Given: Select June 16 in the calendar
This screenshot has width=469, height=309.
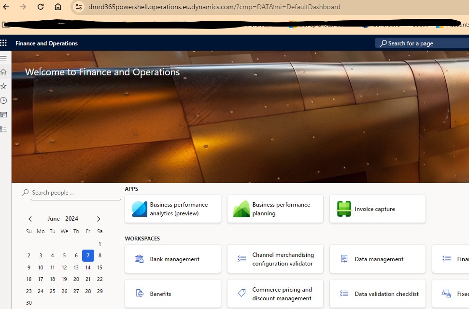Looking at the screenshot, I should pos(28,279).
